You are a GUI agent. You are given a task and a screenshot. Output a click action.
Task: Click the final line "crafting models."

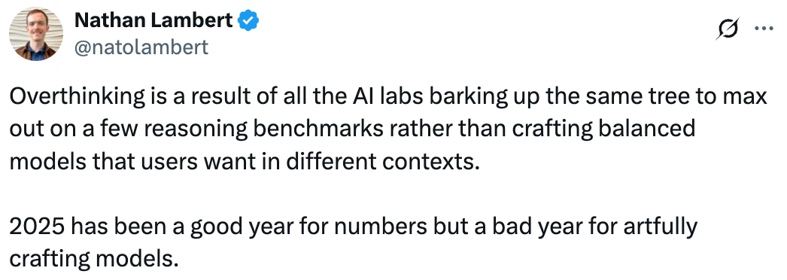tap(94, 260)
